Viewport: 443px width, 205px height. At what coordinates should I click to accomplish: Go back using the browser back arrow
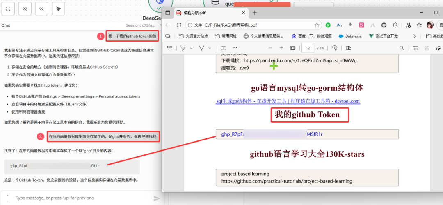[168, 25]
